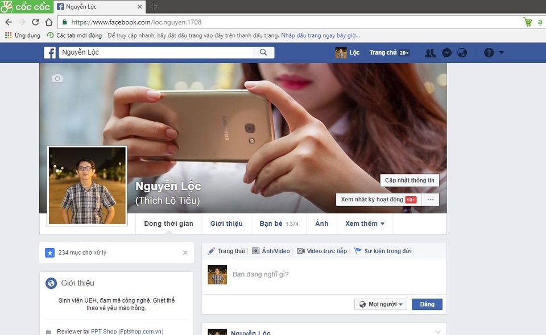Open Ảnh photos tab
546x335 pixels.
(322, 224)
